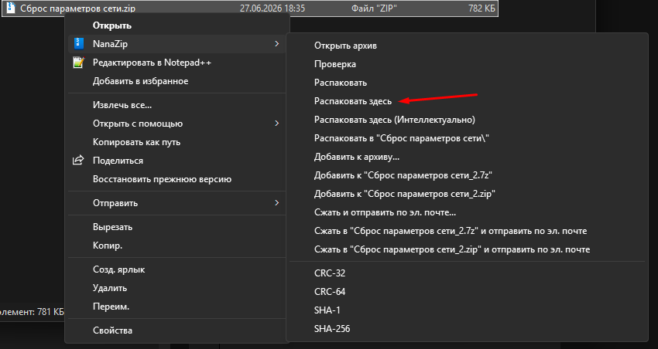Extract to "Сброс параметров сети\" folder

click(402, 138)
